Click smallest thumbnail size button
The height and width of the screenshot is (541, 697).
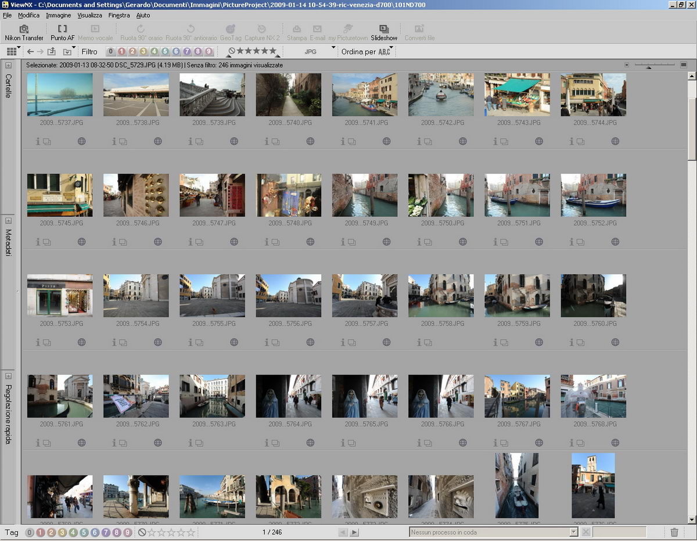pyautogui.click(x=627, y=65)
